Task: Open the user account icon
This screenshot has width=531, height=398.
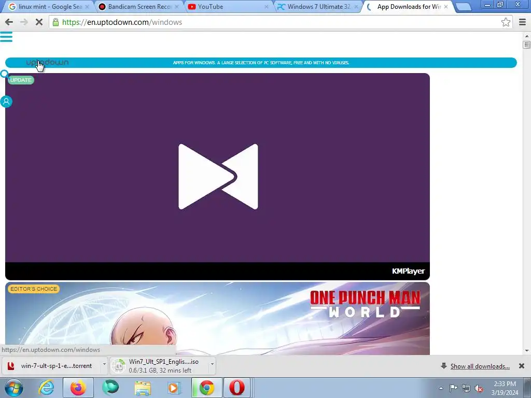Action: pos(6,102)
